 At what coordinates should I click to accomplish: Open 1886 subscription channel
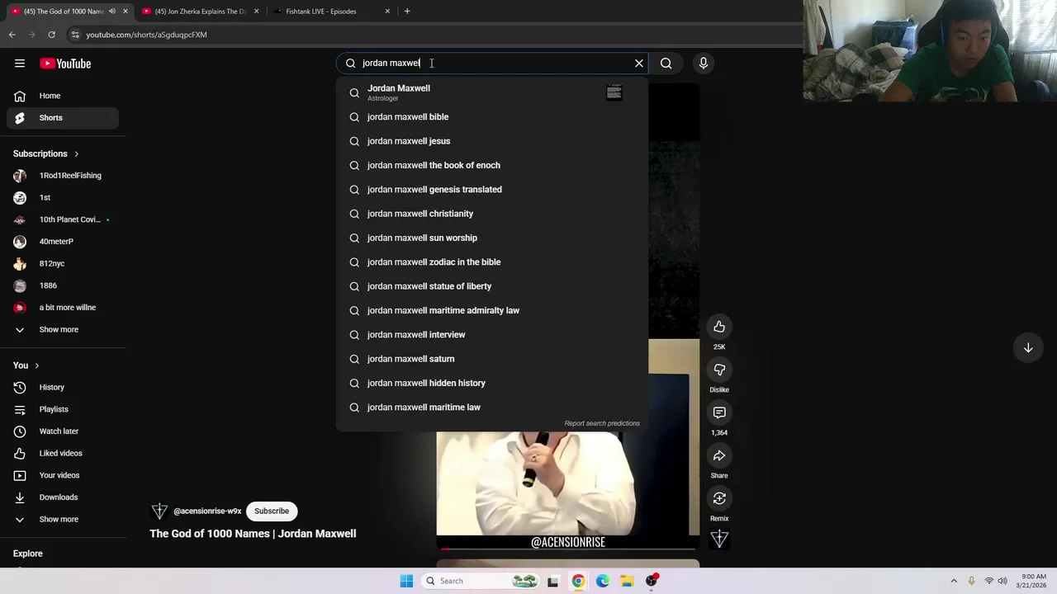[x=63, y=285]
